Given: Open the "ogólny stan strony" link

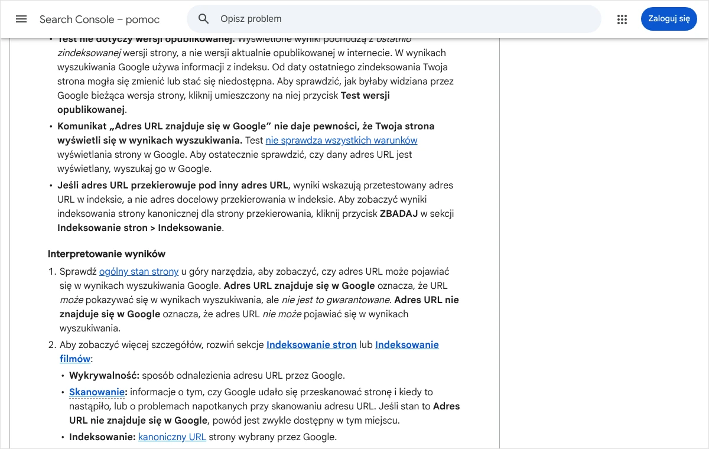Looking at the screenshot, I should pos(139,272).
